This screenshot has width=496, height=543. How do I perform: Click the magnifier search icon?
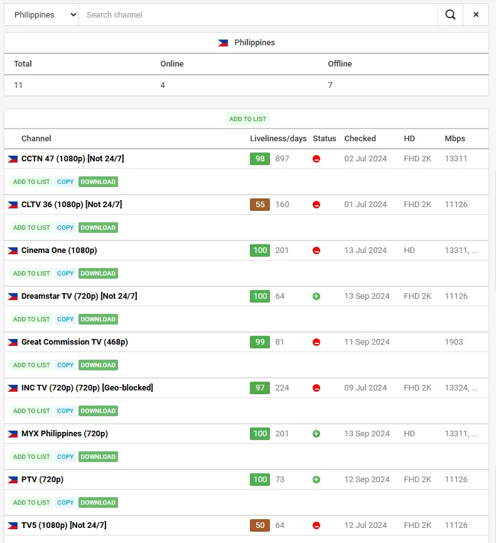pyautogui.click(x=450, y=14)
